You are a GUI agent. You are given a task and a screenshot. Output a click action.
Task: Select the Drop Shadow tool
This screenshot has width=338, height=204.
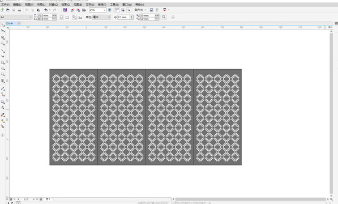[x=3, y=102]
